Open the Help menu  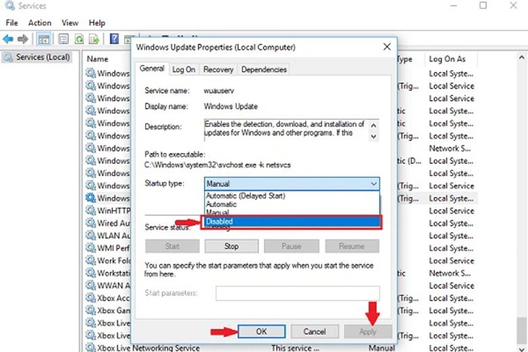(x=97, y=23)
